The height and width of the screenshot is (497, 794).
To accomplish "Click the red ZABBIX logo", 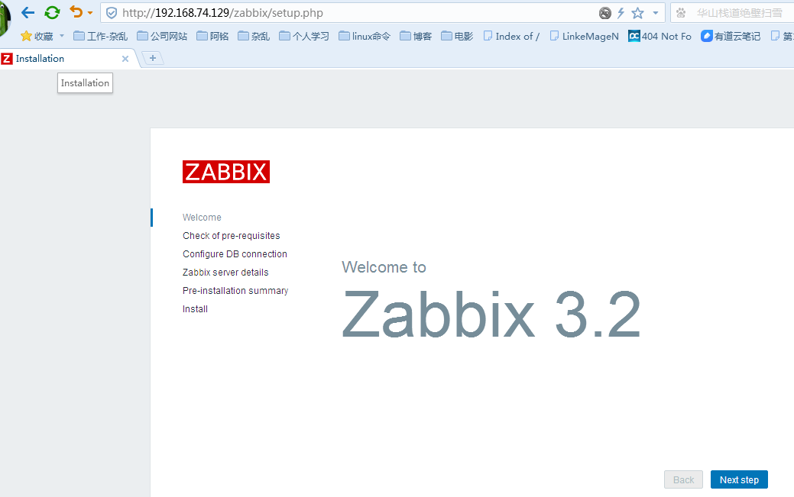I will [226, 172].
